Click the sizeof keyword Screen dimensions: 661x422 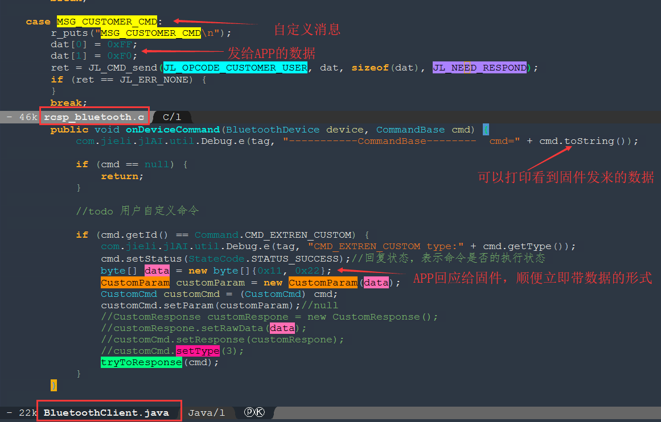[370, 67]
